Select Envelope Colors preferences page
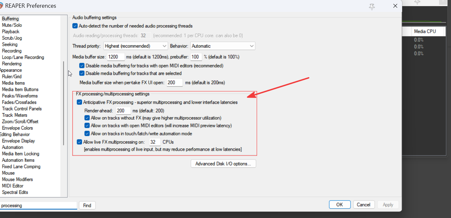 pos(17,128)
